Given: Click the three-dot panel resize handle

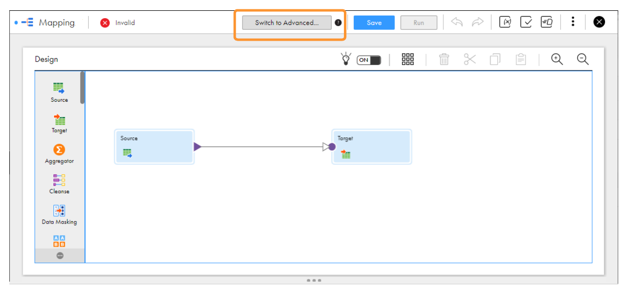Looking at the screenshot, I should [x=314, y=280].
